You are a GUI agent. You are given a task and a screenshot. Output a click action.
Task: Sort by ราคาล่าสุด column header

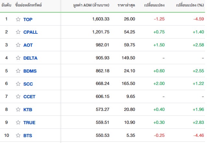[126, 5]
